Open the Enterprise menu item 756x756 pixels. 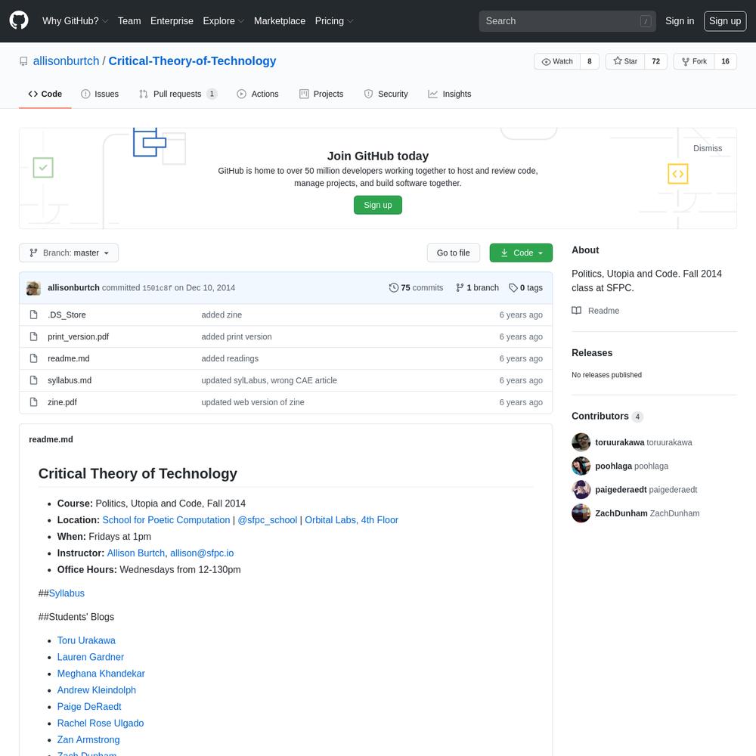172,20
